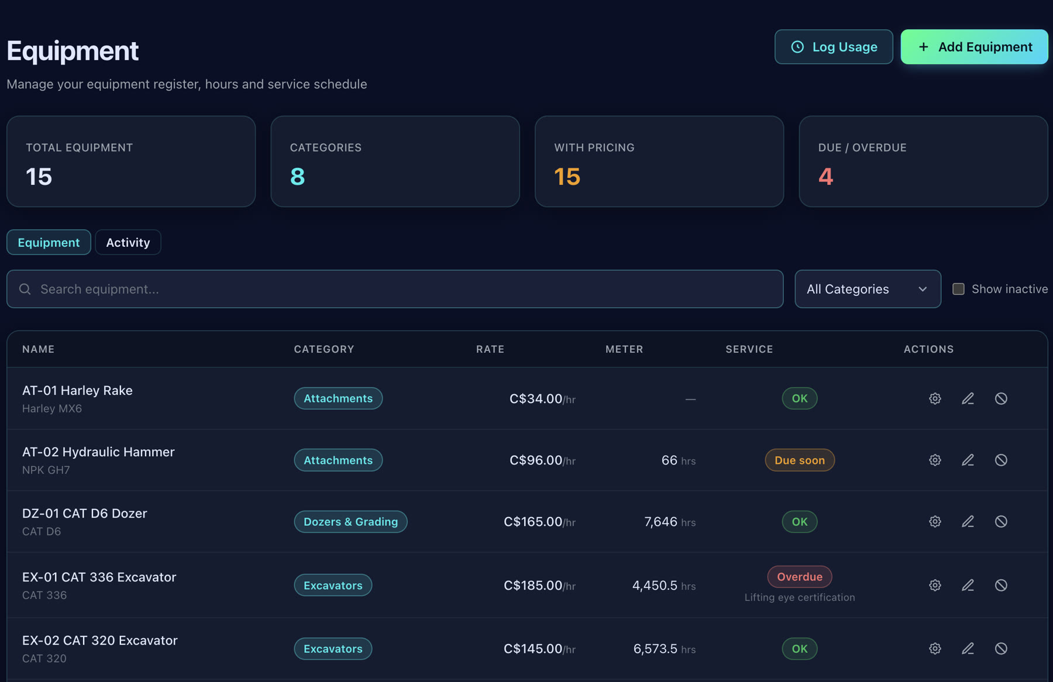The width and height of the screenshot is (1053, 682).
Task: Click the SERVICE column header
Action: click(x=749, y=349)
